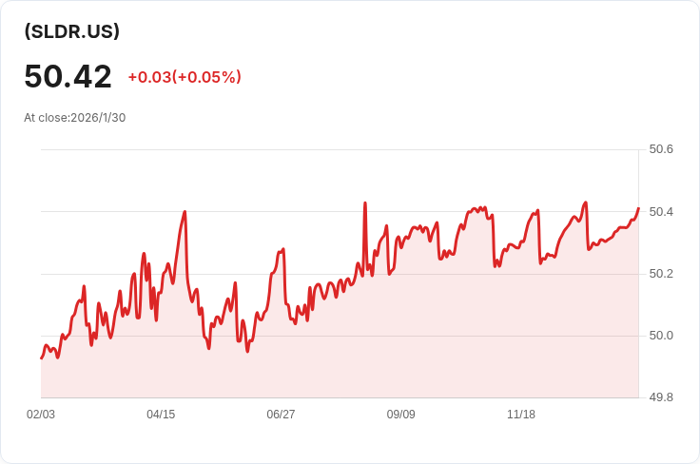Screen dimensions: 700x464
Task: Click the 06/27 date on x-axis
Action: click(281, 415)
